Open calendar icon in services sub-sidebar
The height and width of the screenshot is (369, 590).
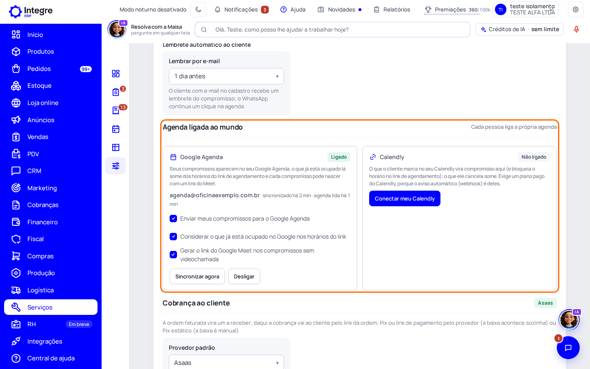[x=116, y=129]
